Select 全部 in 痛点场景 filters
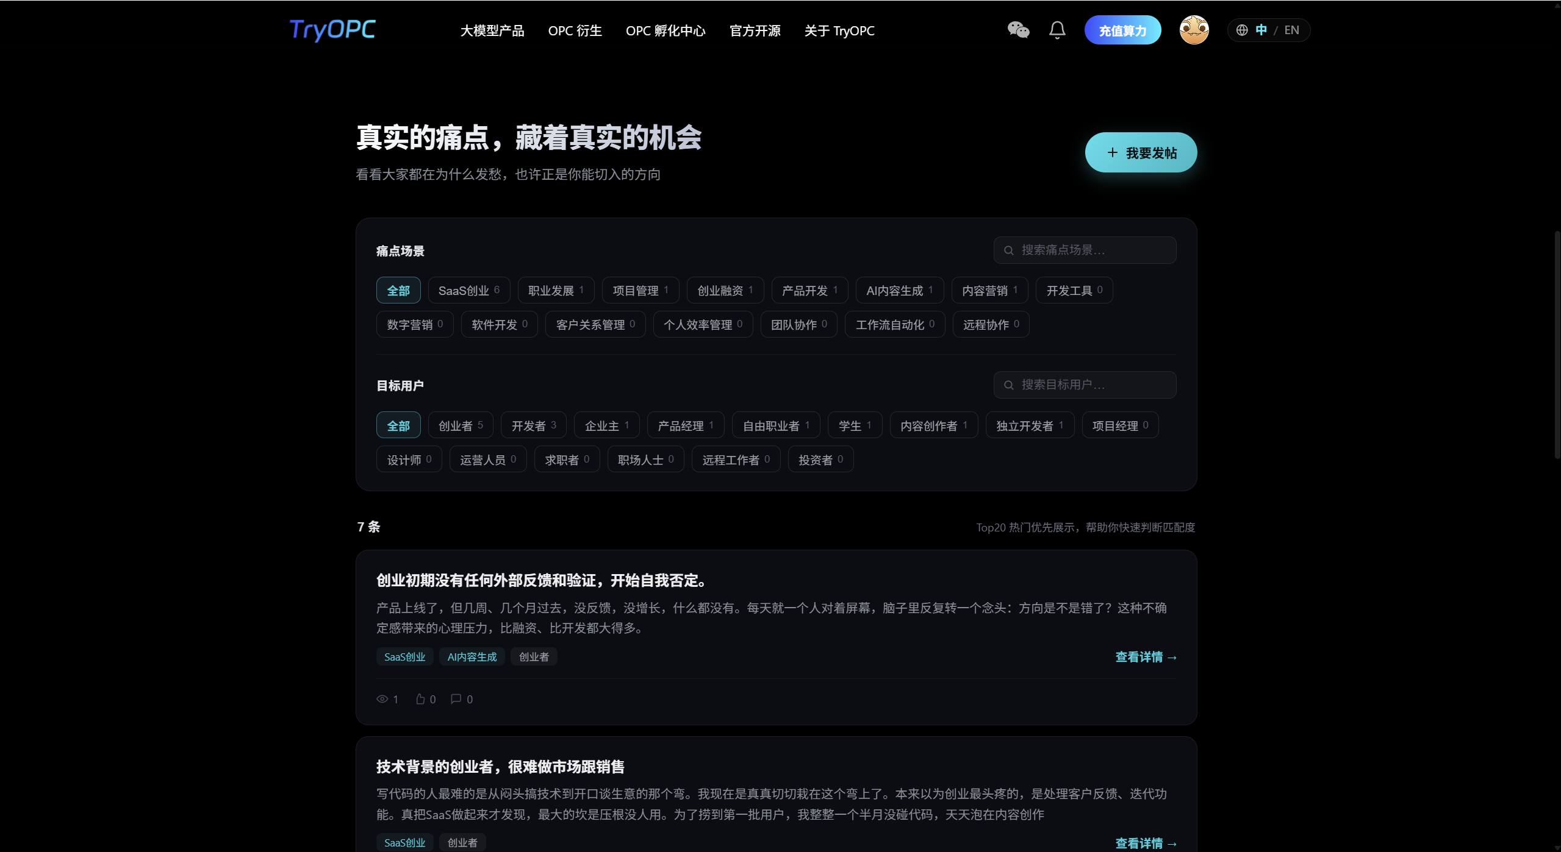Image resolution: width=1561 pixels, height=852 pixels. point(398,290)
